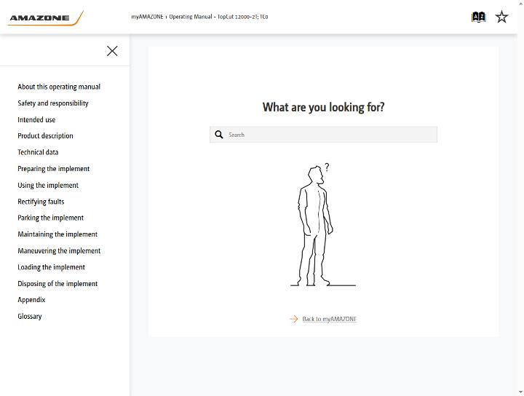The image size is (524, 396).
Task: Select Technical data in the sidebar
Action: click(38, 152)
